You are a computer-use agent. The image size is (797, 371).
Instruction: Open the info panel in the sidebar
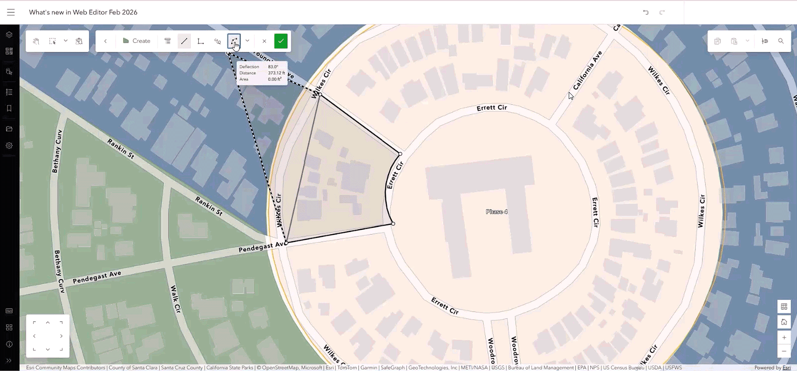pyautogui.click(x=9, y=344)
